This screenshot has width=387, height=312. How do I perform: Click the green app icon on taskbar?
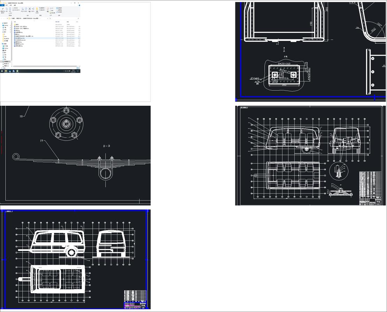(x=17, y=71)
